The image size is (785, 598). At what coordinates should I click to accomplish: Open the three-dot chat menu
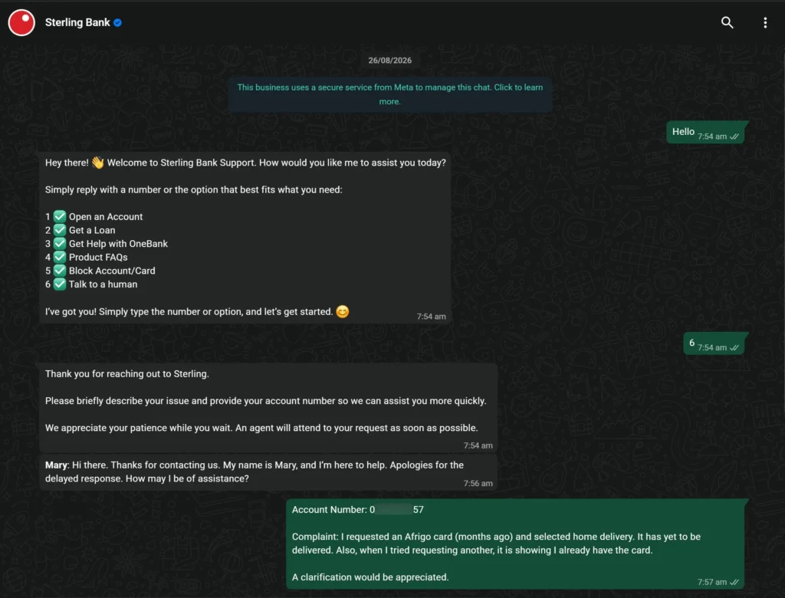tap(765, 22)
